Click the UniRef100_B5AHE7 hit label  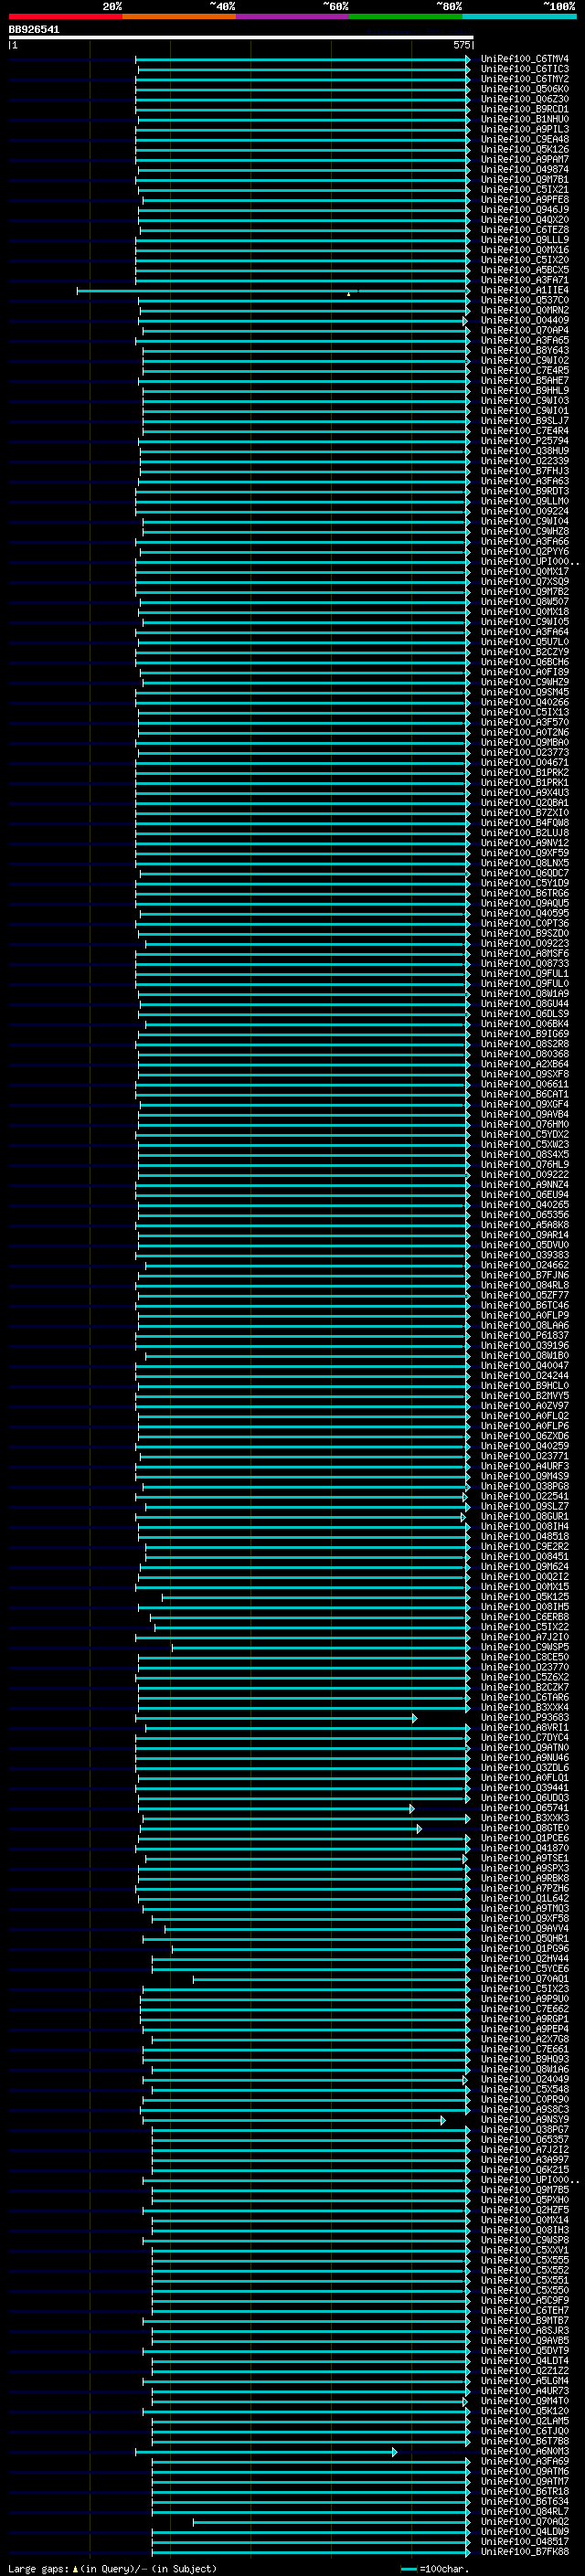[525, 381]
